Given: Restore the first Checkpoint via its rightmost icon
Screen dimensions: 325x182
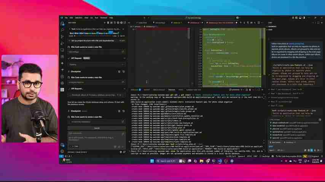Looking at the screenshot, I should click(124, 72).
